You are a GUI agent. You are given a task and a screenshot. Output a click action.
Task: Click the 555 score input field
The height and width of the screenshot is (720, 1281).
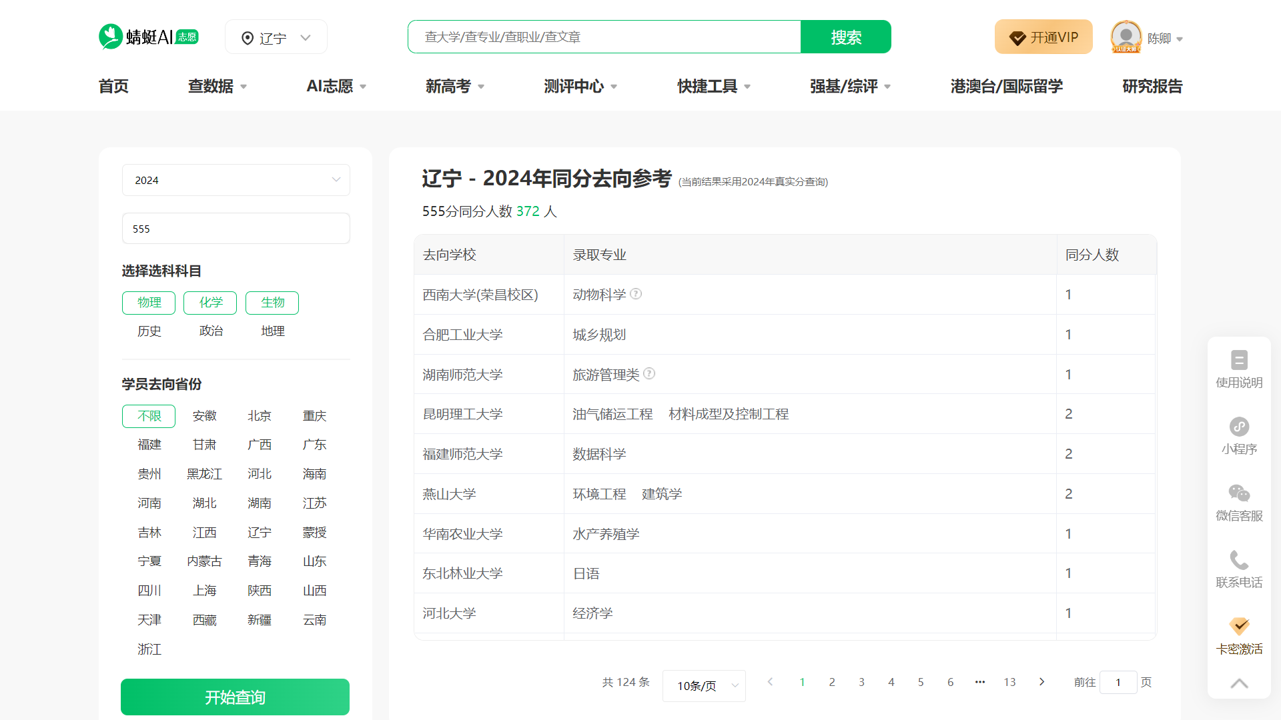[x=236, y=228]
